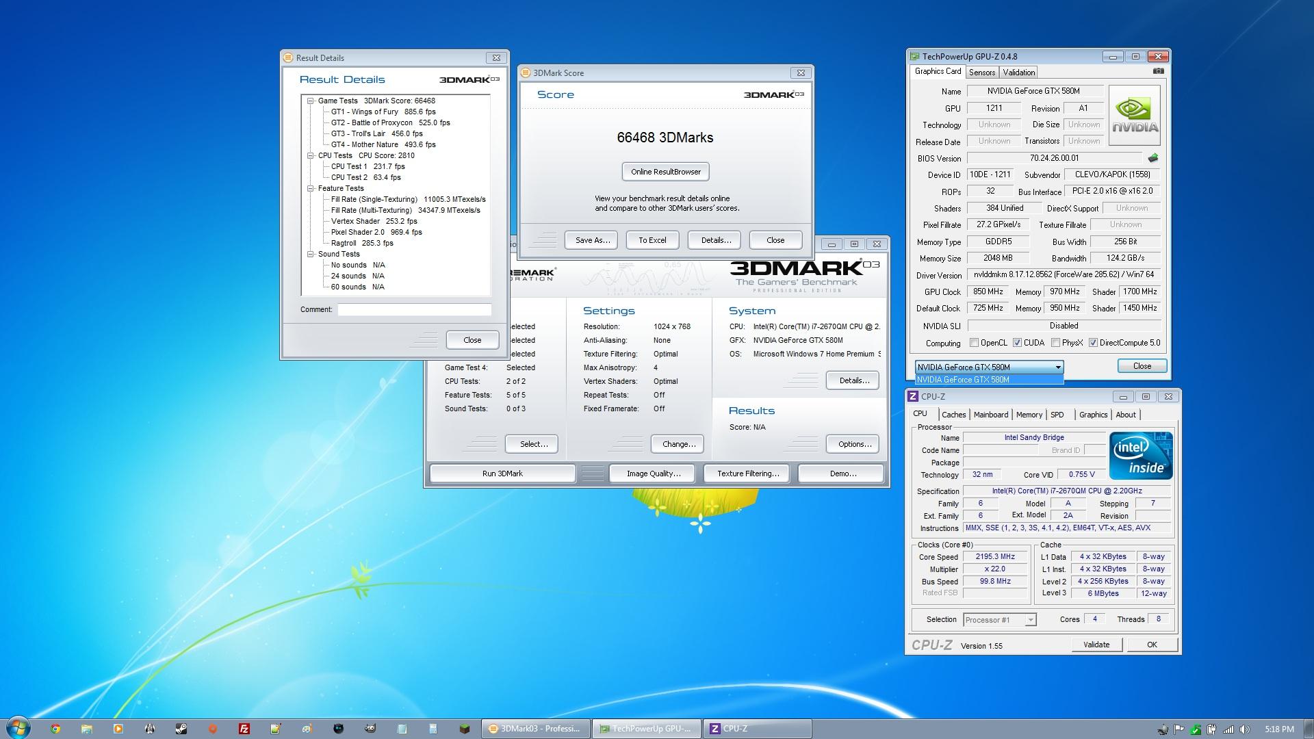Image resolution: width=1314 pixels, height=739 pixels.
Task: Click the GPU-Z screenshot camera icon
Action: 1158,71
